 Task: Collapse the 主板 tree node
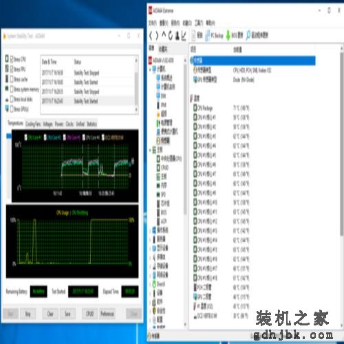151,150
